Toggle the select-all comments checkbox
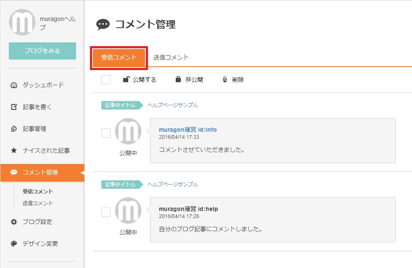 coord(106,80)
